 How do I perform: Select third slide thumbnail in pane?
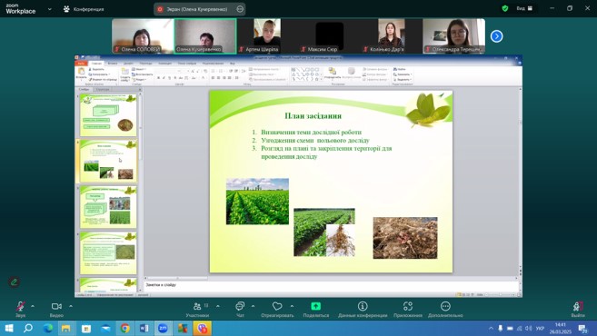(108, 207)
